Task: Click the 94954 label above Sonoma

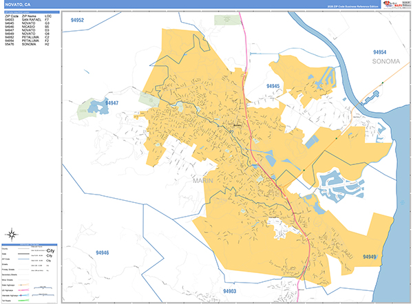Action: [380, 52]
